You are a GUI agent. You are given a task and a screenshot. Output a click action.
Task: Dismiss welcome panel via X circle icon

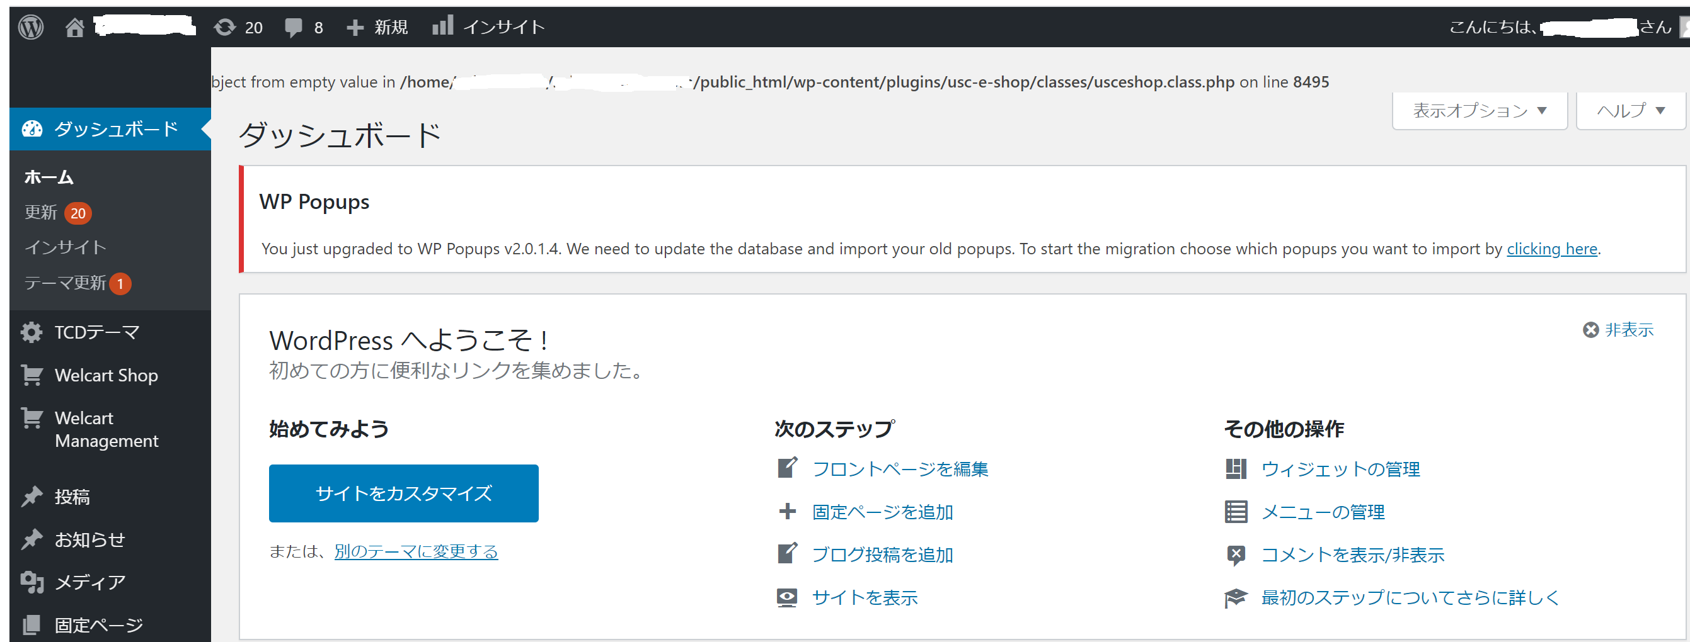(1591, 330)
